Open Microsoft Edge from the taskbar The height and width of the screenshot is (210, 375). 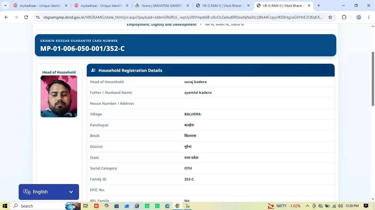167,206
